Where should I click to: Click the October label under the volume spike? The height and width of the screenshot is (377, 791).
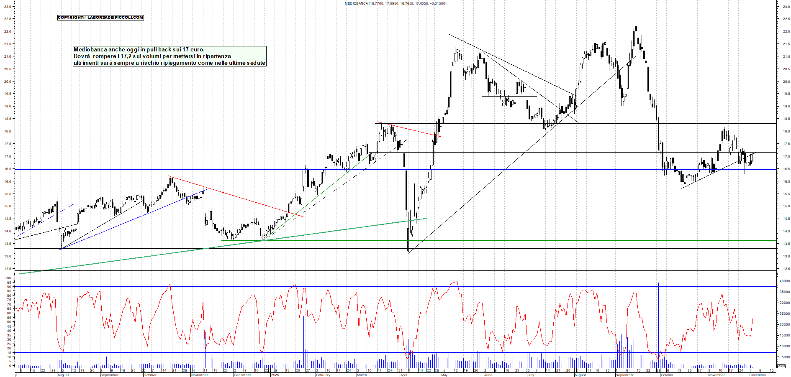pos(666,375)
